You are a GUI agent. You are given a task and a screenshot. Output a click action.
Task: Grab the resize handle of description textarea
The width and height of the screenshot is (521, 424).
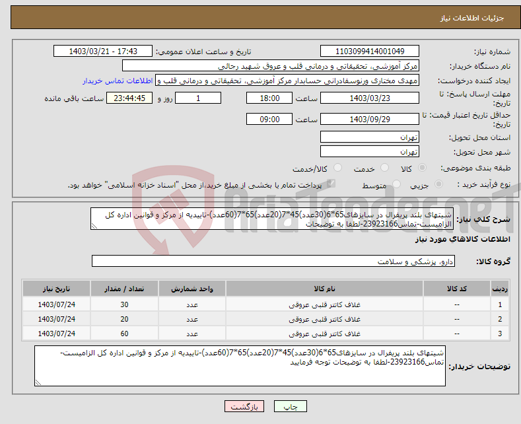pyautogui.click(x=94, y=227)
